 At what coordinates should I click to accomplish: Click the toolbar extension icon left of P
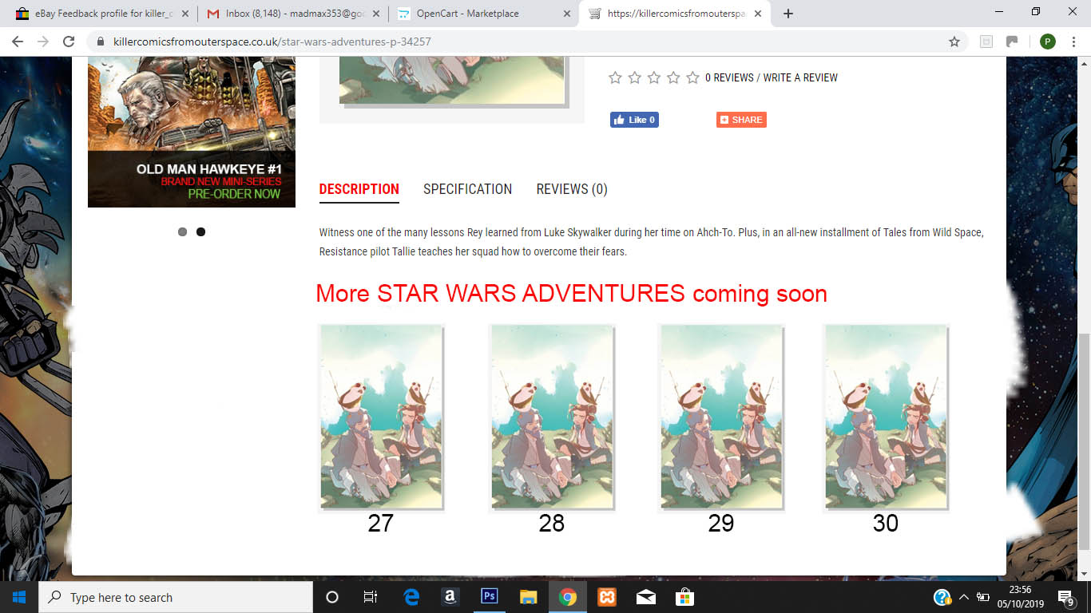pyautogui.click(x=1012, y=42)
